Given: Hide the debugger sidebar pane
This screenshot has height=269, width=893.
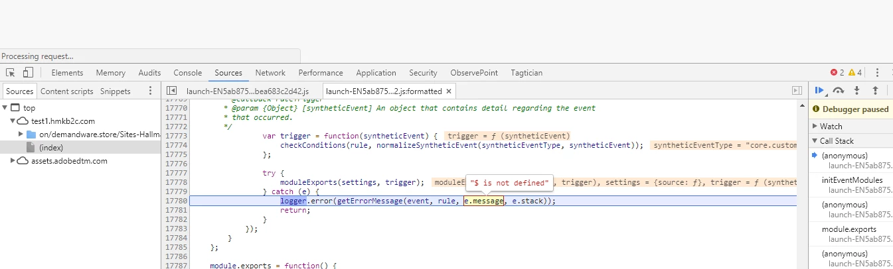Looking at the screenshot, I should [797, 91].
